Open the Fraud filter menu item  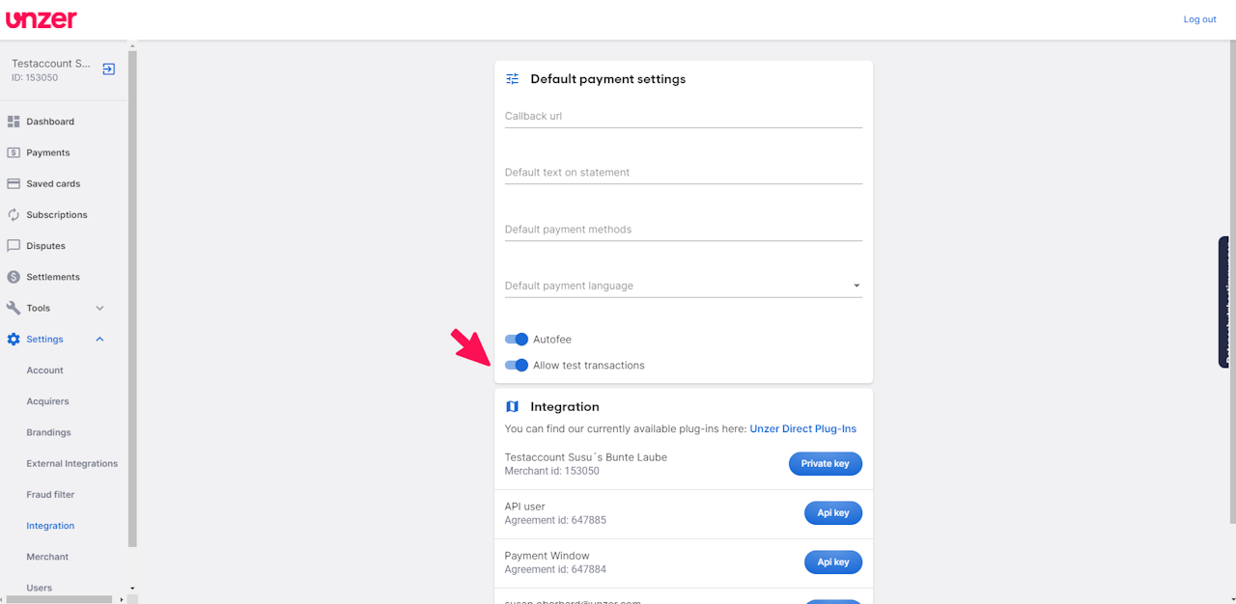click(x=50, y=495)
